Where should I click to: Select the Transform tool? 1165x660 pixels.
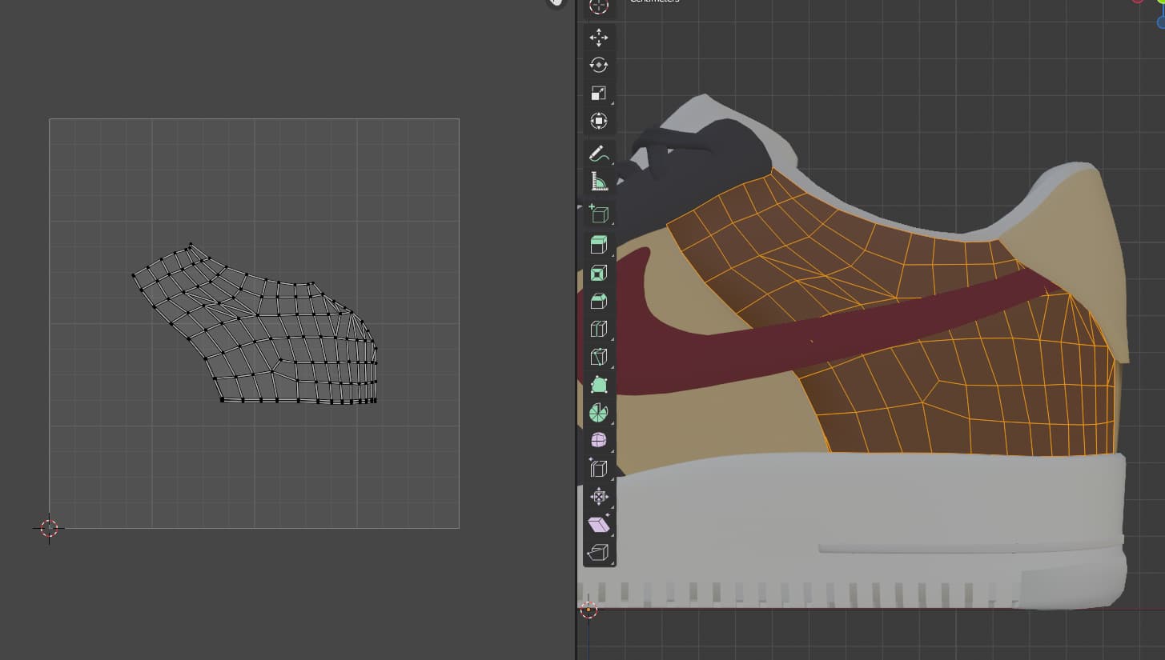pyautogui.click(x=599, y=122)
